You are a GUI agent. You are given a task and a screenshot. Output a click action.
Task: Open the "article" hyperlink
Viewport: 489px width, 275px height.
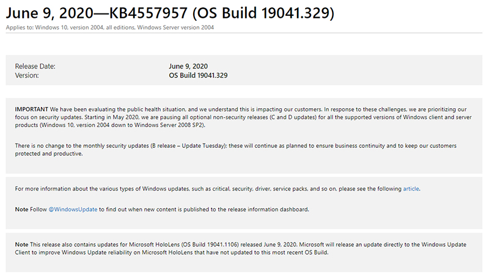411,189
